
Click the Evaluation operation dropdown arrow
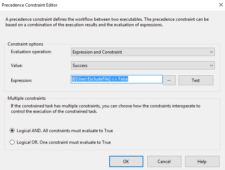tap(211, 52)
